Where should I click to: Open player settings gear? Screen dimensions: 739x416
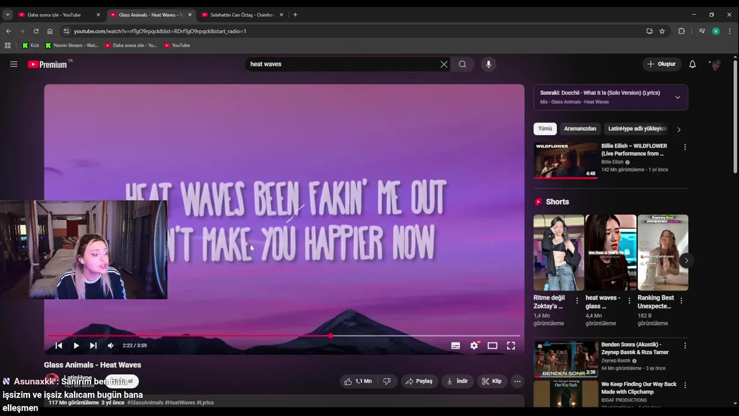[474, 346]
